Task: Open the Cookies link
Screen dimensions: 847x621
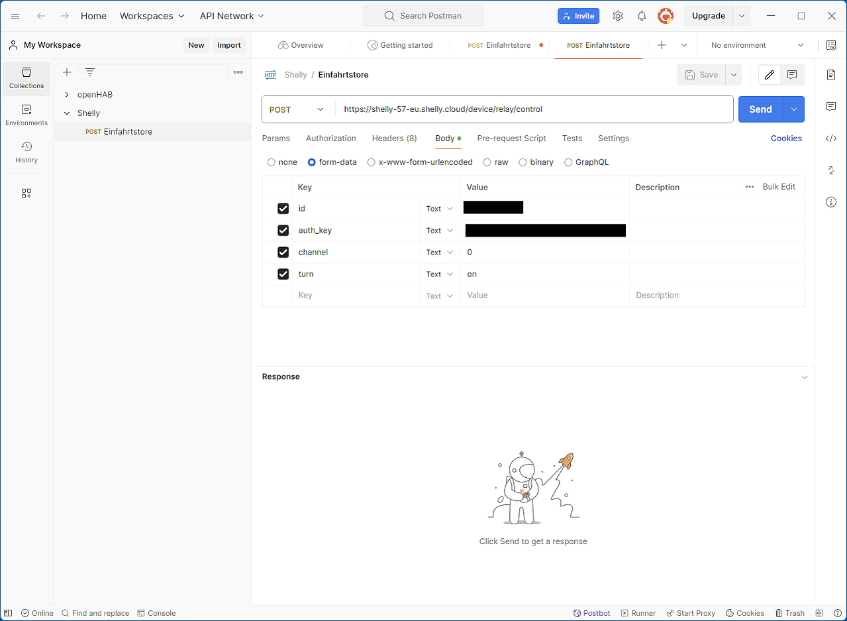Action: point(786,139)
